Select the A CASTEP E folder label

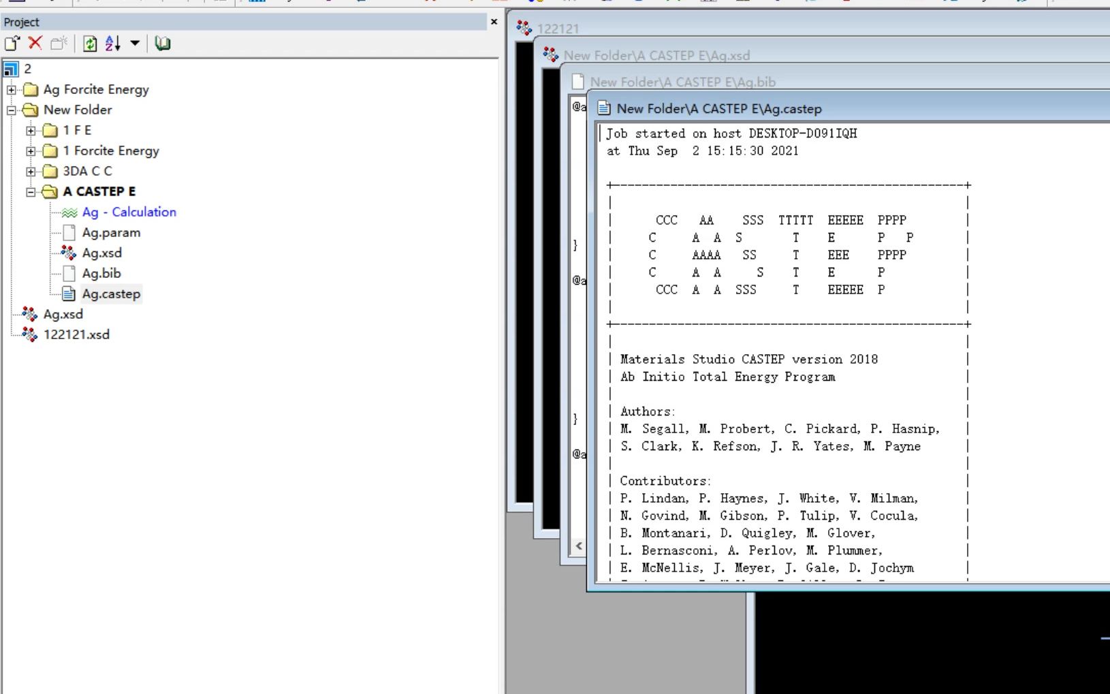point(99,191)
